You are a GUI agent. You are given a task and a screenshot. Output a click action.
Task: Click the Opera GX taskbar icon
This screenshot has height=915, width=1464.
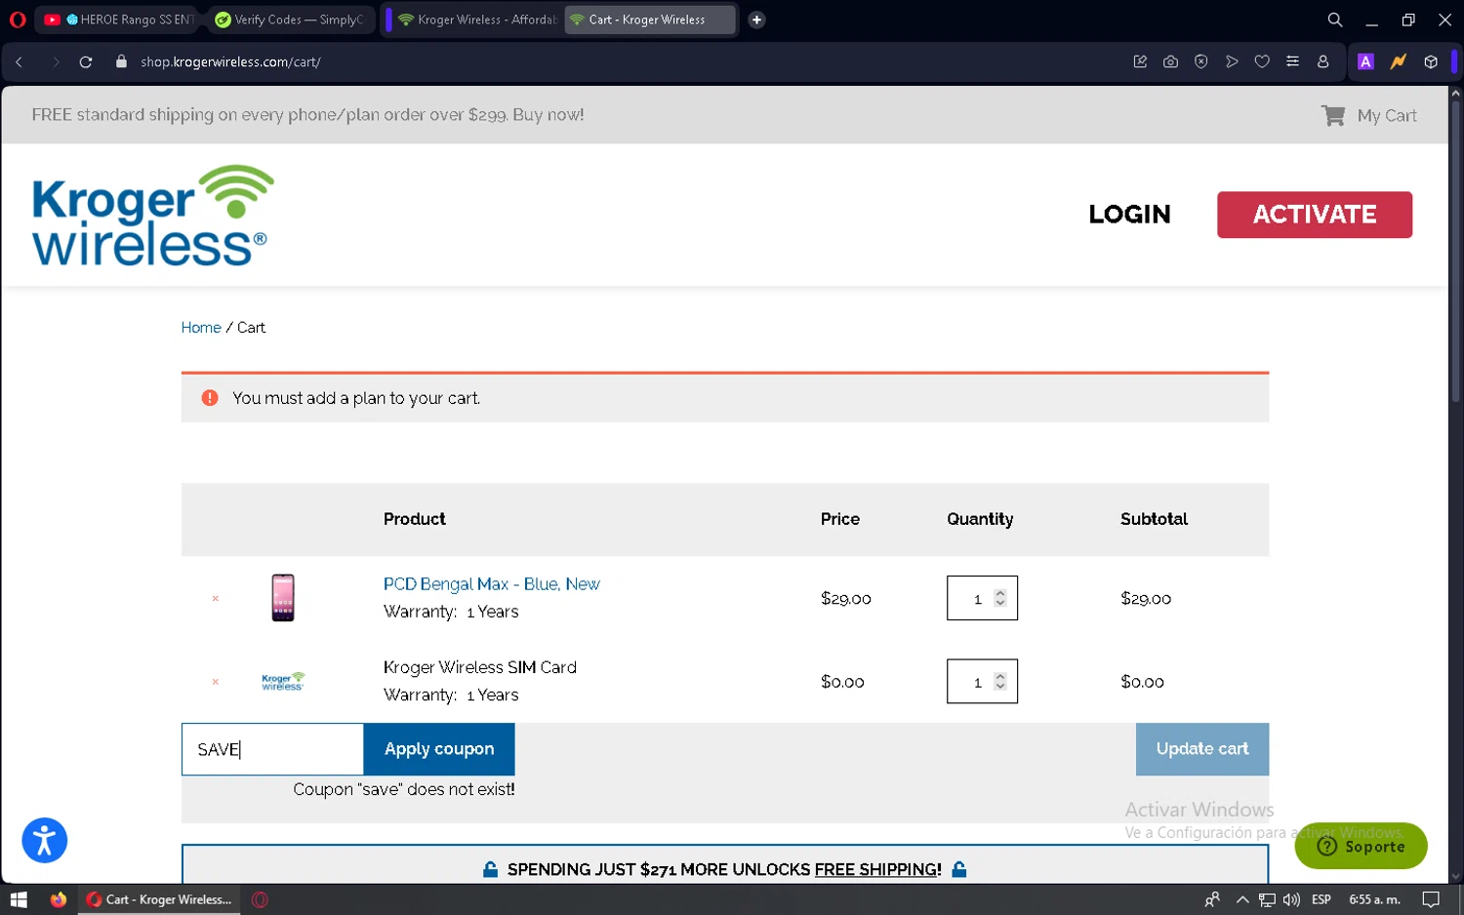point(260,899)
